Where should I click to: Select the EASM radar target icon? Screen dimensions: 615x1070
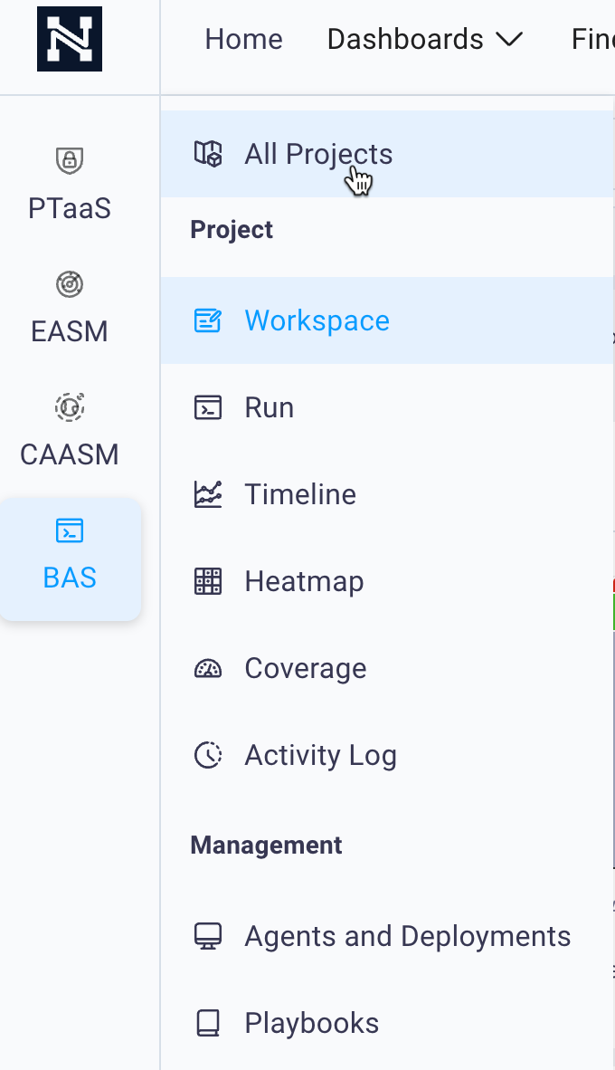70,284
